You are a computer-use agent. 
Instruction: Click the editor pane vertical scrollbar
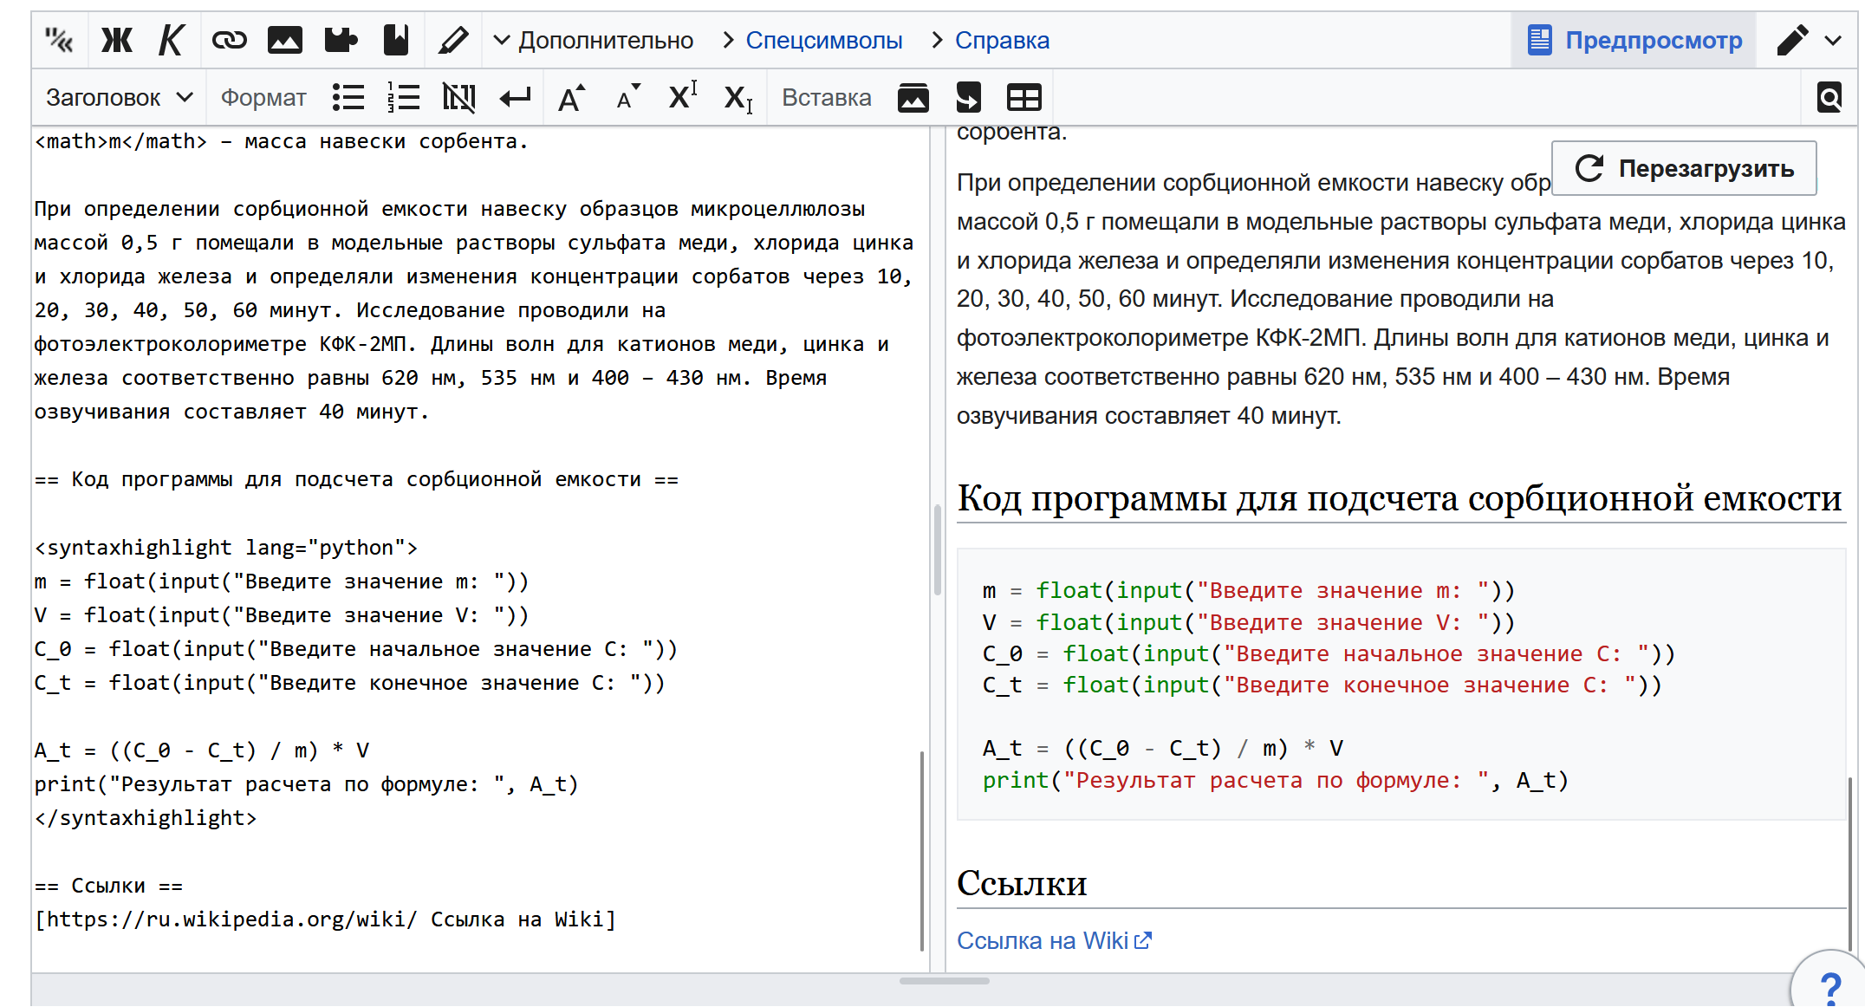point(922,849)
